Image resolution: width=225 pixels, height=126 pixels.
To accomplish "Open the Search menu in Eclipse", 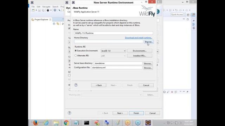I will point(55,7).
